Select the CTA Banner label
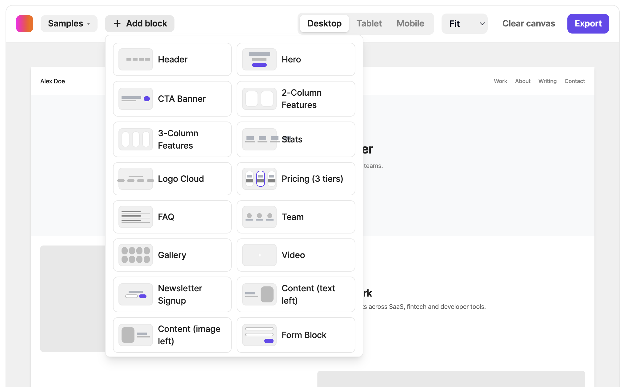 (x=182, y=99)
